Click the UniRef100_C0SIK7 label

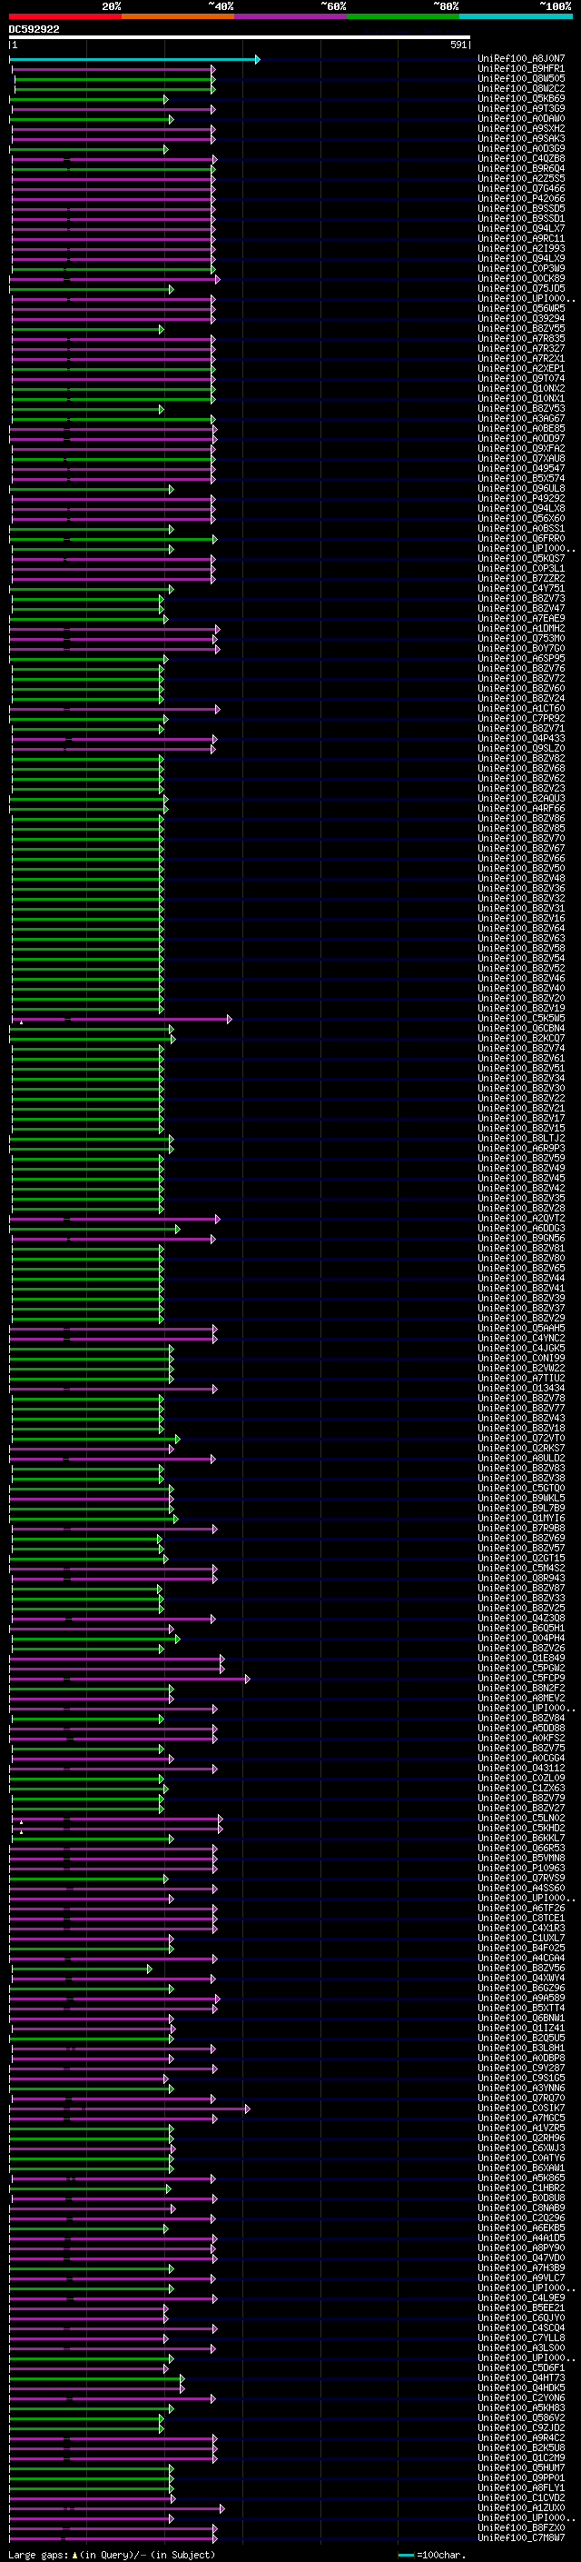(521, 2107)
